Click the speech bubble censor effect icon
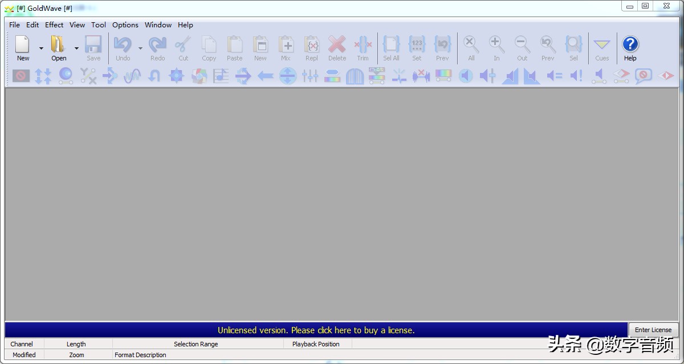 (x=644, y=76)
